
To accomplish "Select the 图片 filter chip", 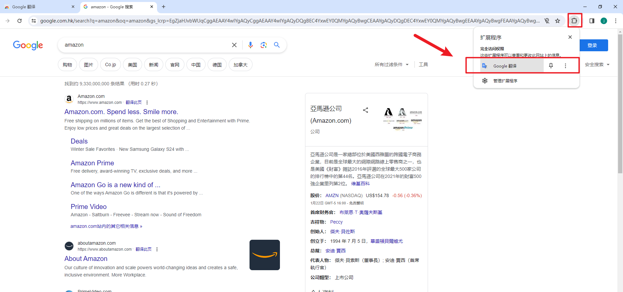I will click(89, 65).
